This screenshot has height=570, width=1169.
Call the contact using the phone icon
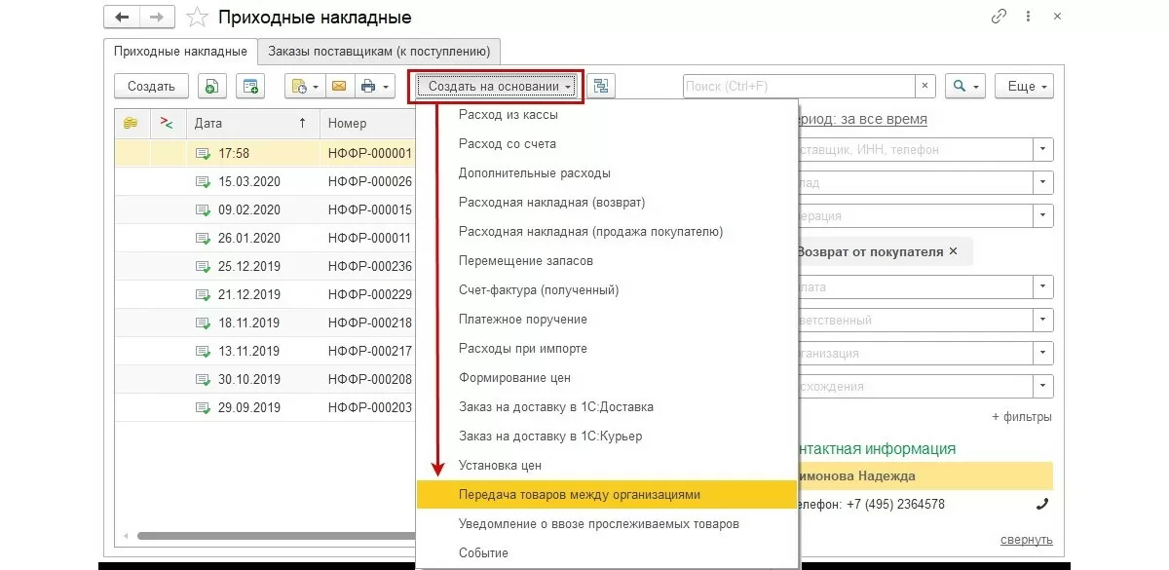[x=1042, y=505]
